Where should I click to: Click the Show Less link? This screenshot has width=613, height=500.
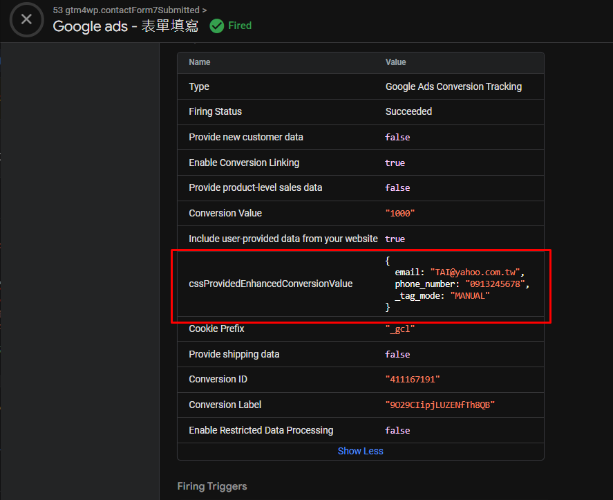[361, 451]
